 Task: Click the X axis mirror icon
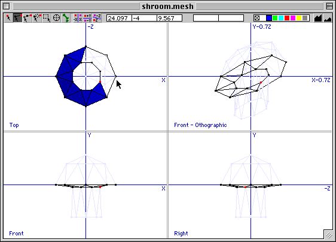click(x=78, y=18)
